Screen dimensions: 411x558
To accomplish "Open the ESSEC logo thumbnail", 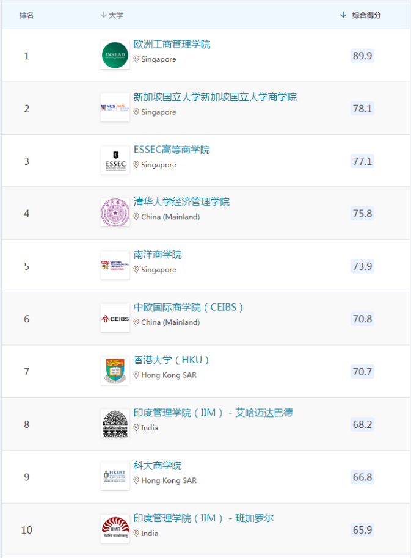I will [x=115, y=160].
